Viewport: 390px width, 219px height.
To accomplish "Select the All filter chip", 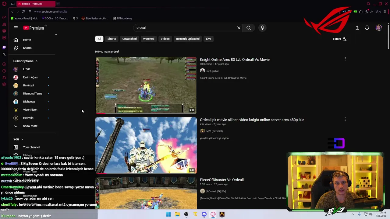I will click(x=99, y=39).
